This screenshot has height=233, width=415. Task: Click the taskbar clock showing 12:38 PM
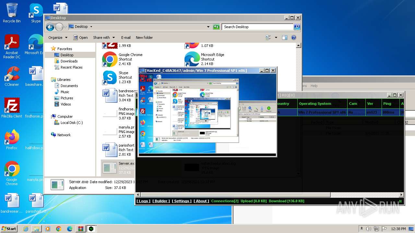pyautogui.click(x=398, y=229)
